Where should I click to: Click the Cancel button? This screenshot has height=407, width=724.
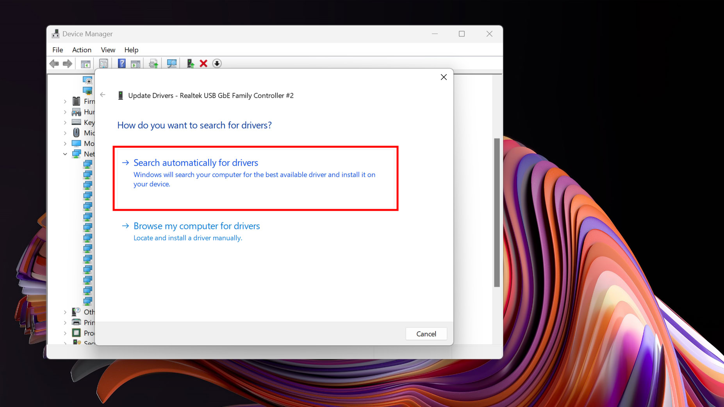pyautogui.click(x=426, y=334)
